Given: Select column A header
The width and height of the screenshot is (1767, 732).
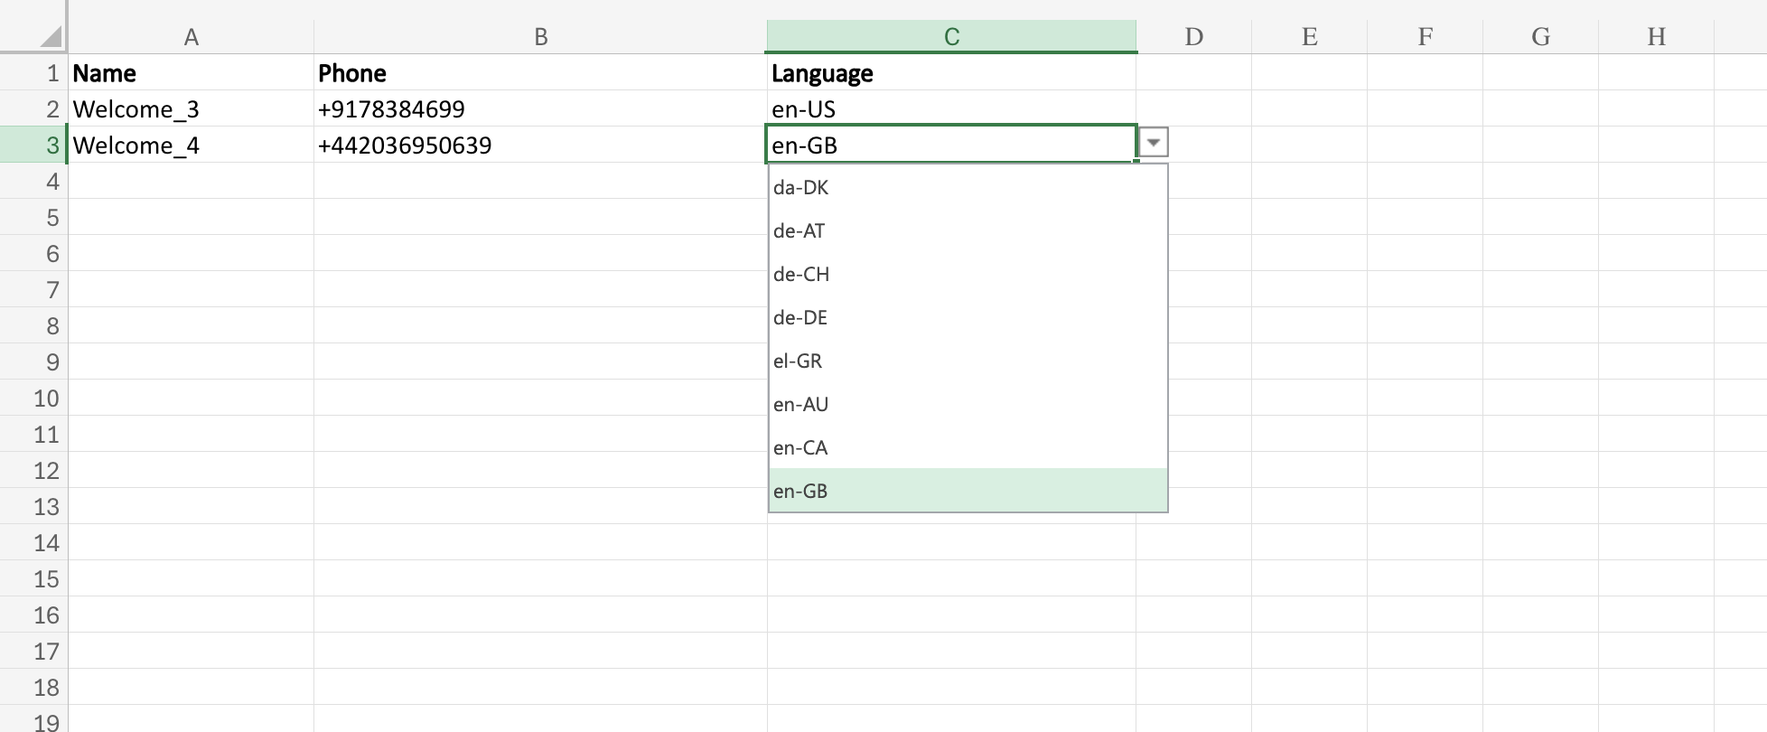Looking at the screenshot, I should [x=191, y=37].
